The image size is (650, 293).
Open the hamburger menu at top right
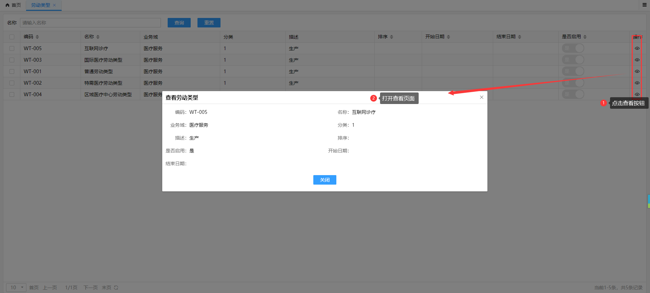(x=644, y=5)
